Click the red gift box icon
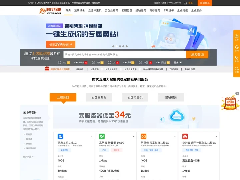The height and width of the screenshot is (180, 240). click(47, 68)
